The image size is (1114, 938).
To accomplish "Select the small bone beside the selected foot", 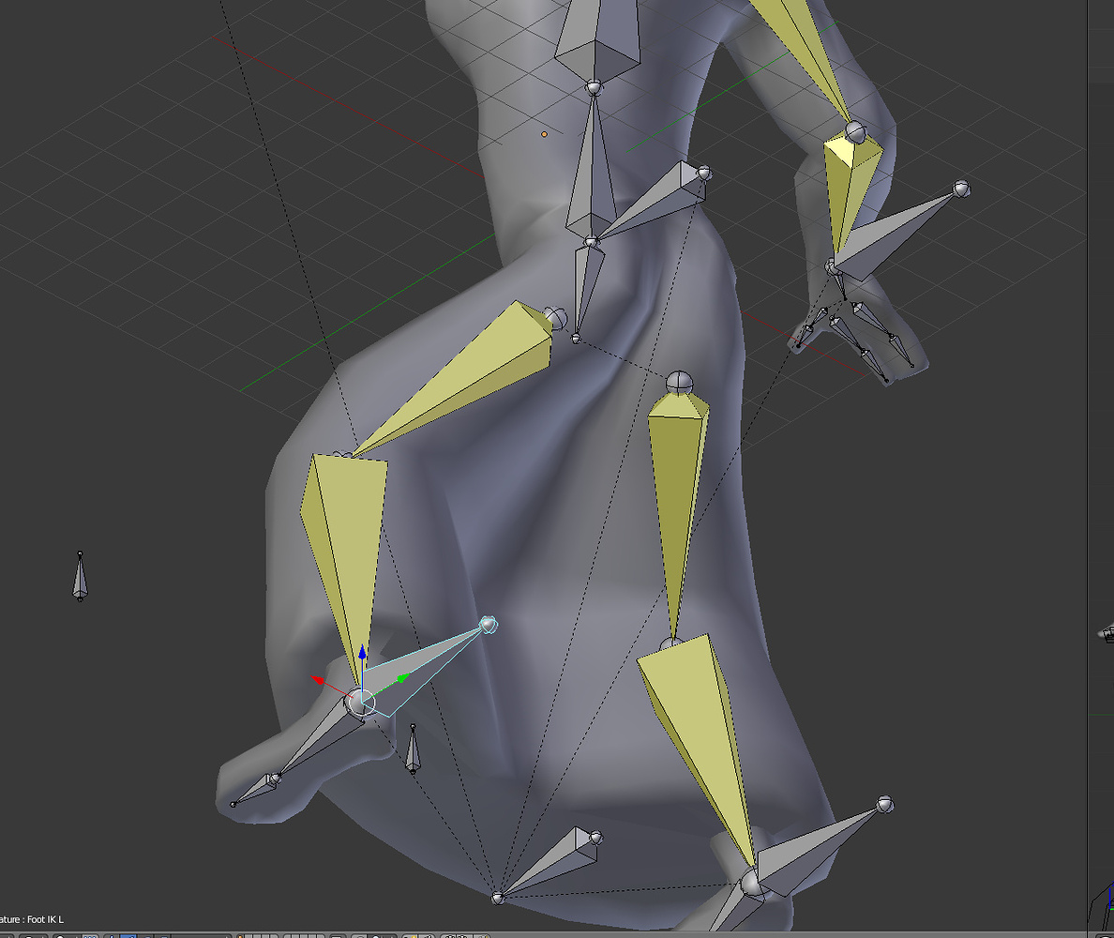I will point(412,749).
